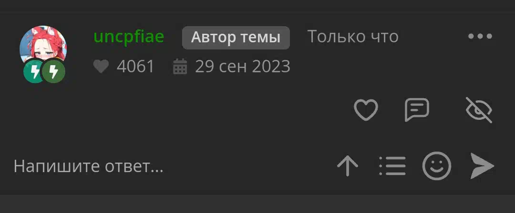Click the grey filled heart next to 4061
The height and width of the screenshot is (213, 515).
tap(101, 67)
